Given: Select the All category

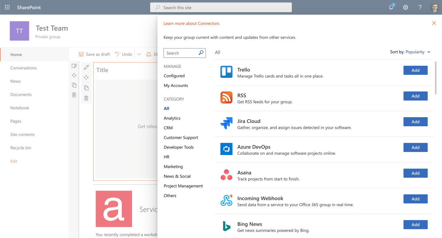Looking at the screenshot, I should coord(167,108).
